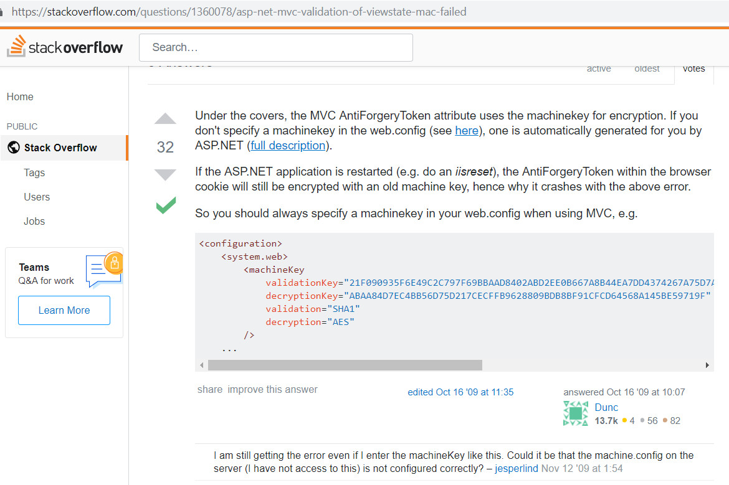Upvote the answer with 32 votes

coord(165,119)
